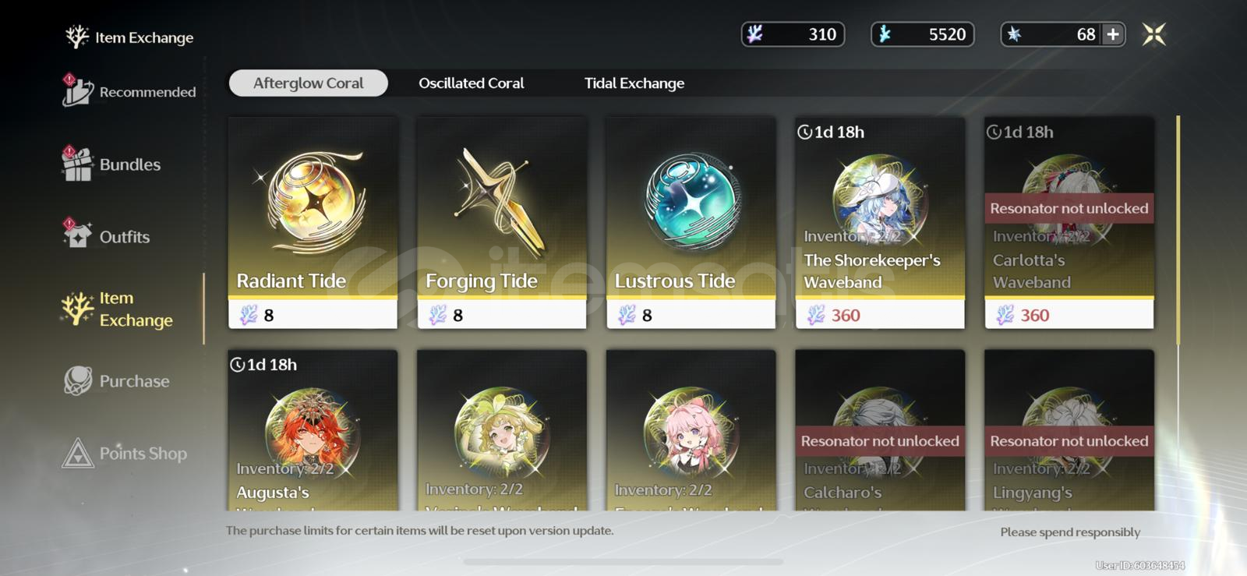Viewport: 1247px width, 576px height.
Task: Select the Radiant Tide item card
Action: 313,223
